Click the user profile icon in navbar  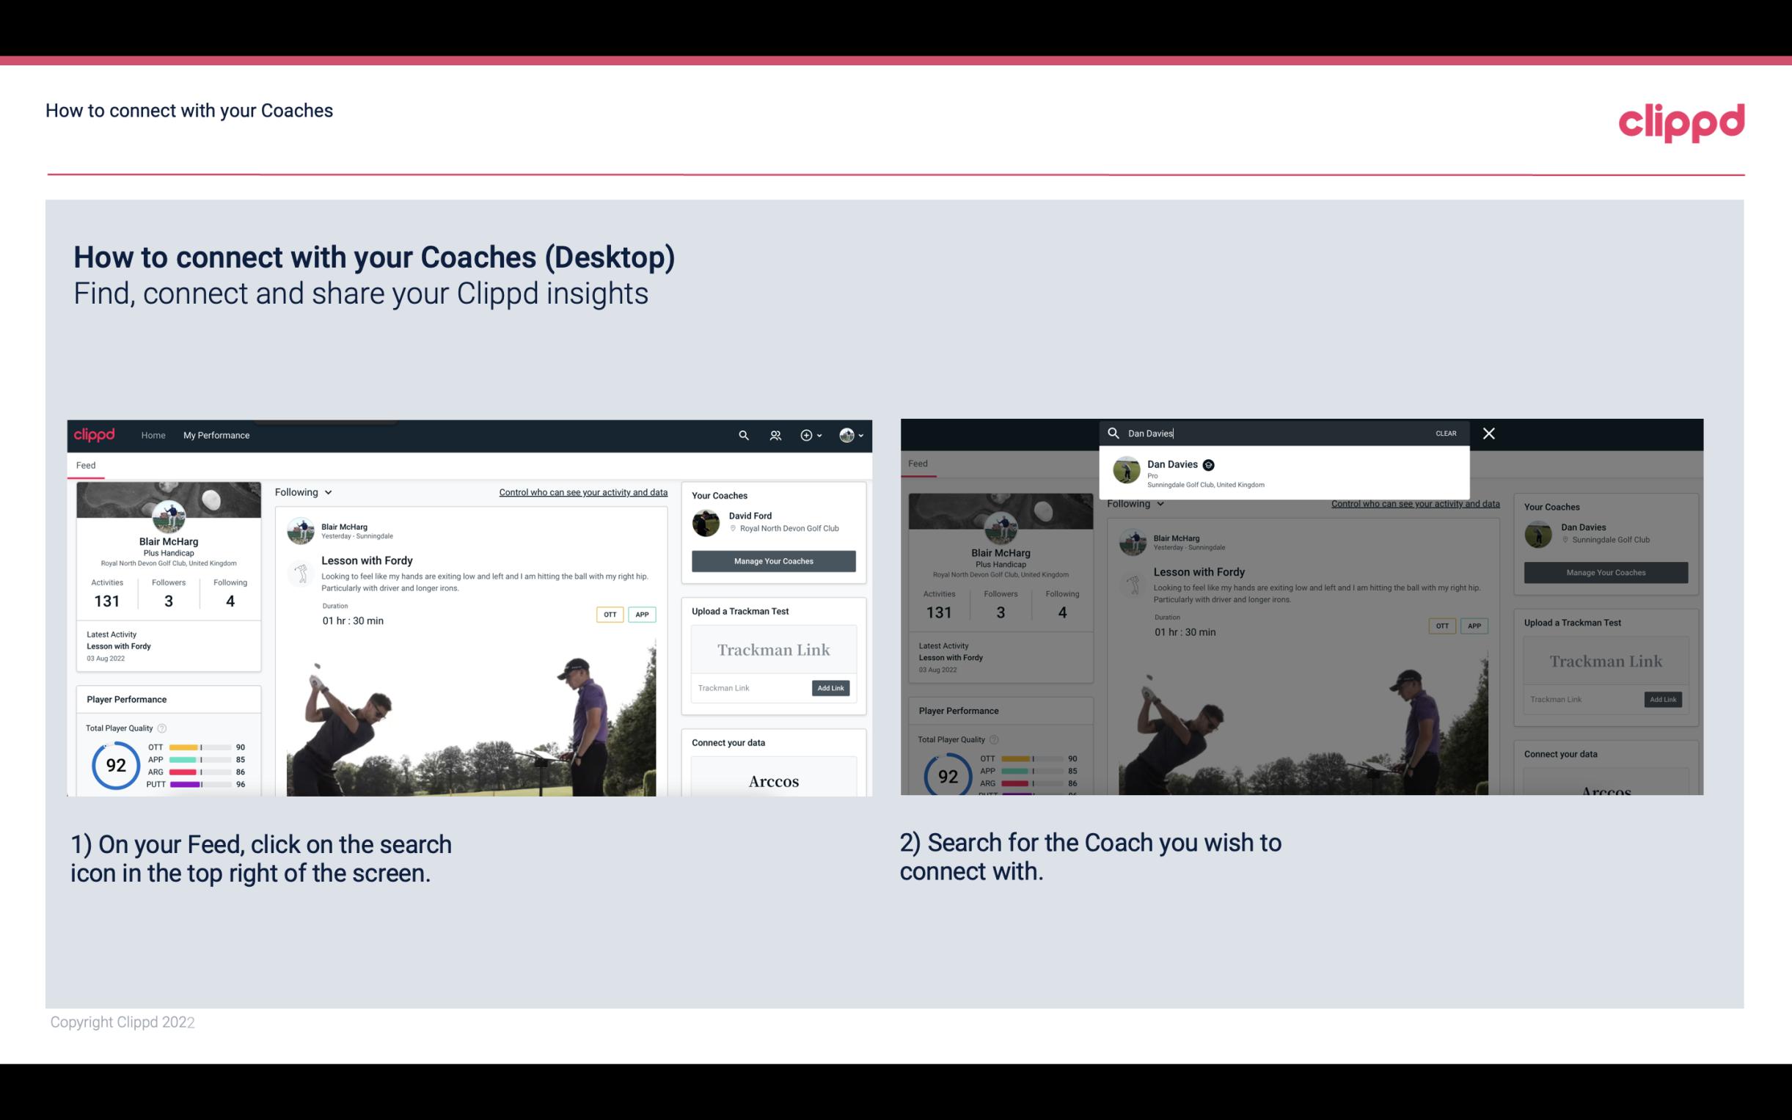point(848,435)
